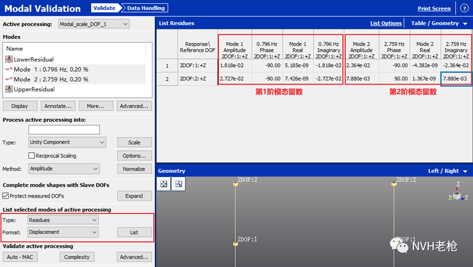Click the 2DOF:1 node in left geometry view
This screenshot has width=473, height=267.
tap(236, 244)
